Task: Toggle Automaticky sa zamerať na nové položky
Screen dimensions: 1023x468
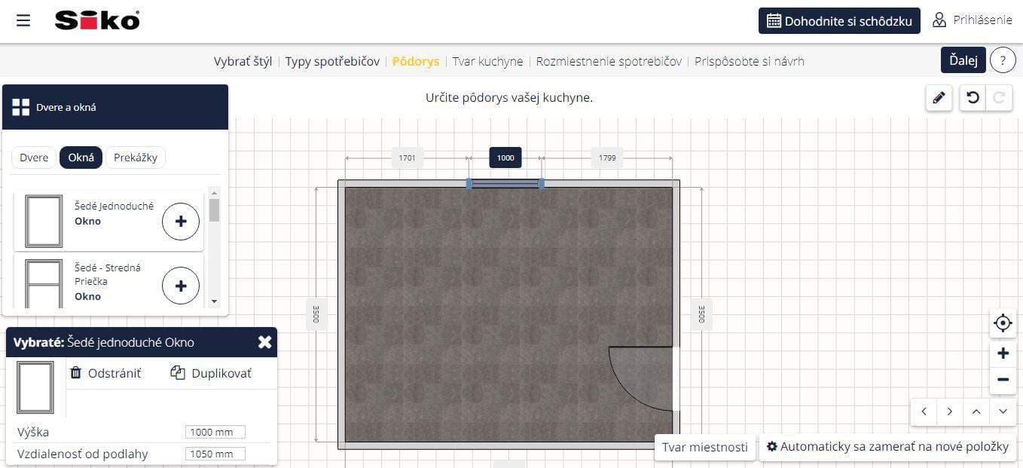Action: pyautogui.click(x=887, y=447)
